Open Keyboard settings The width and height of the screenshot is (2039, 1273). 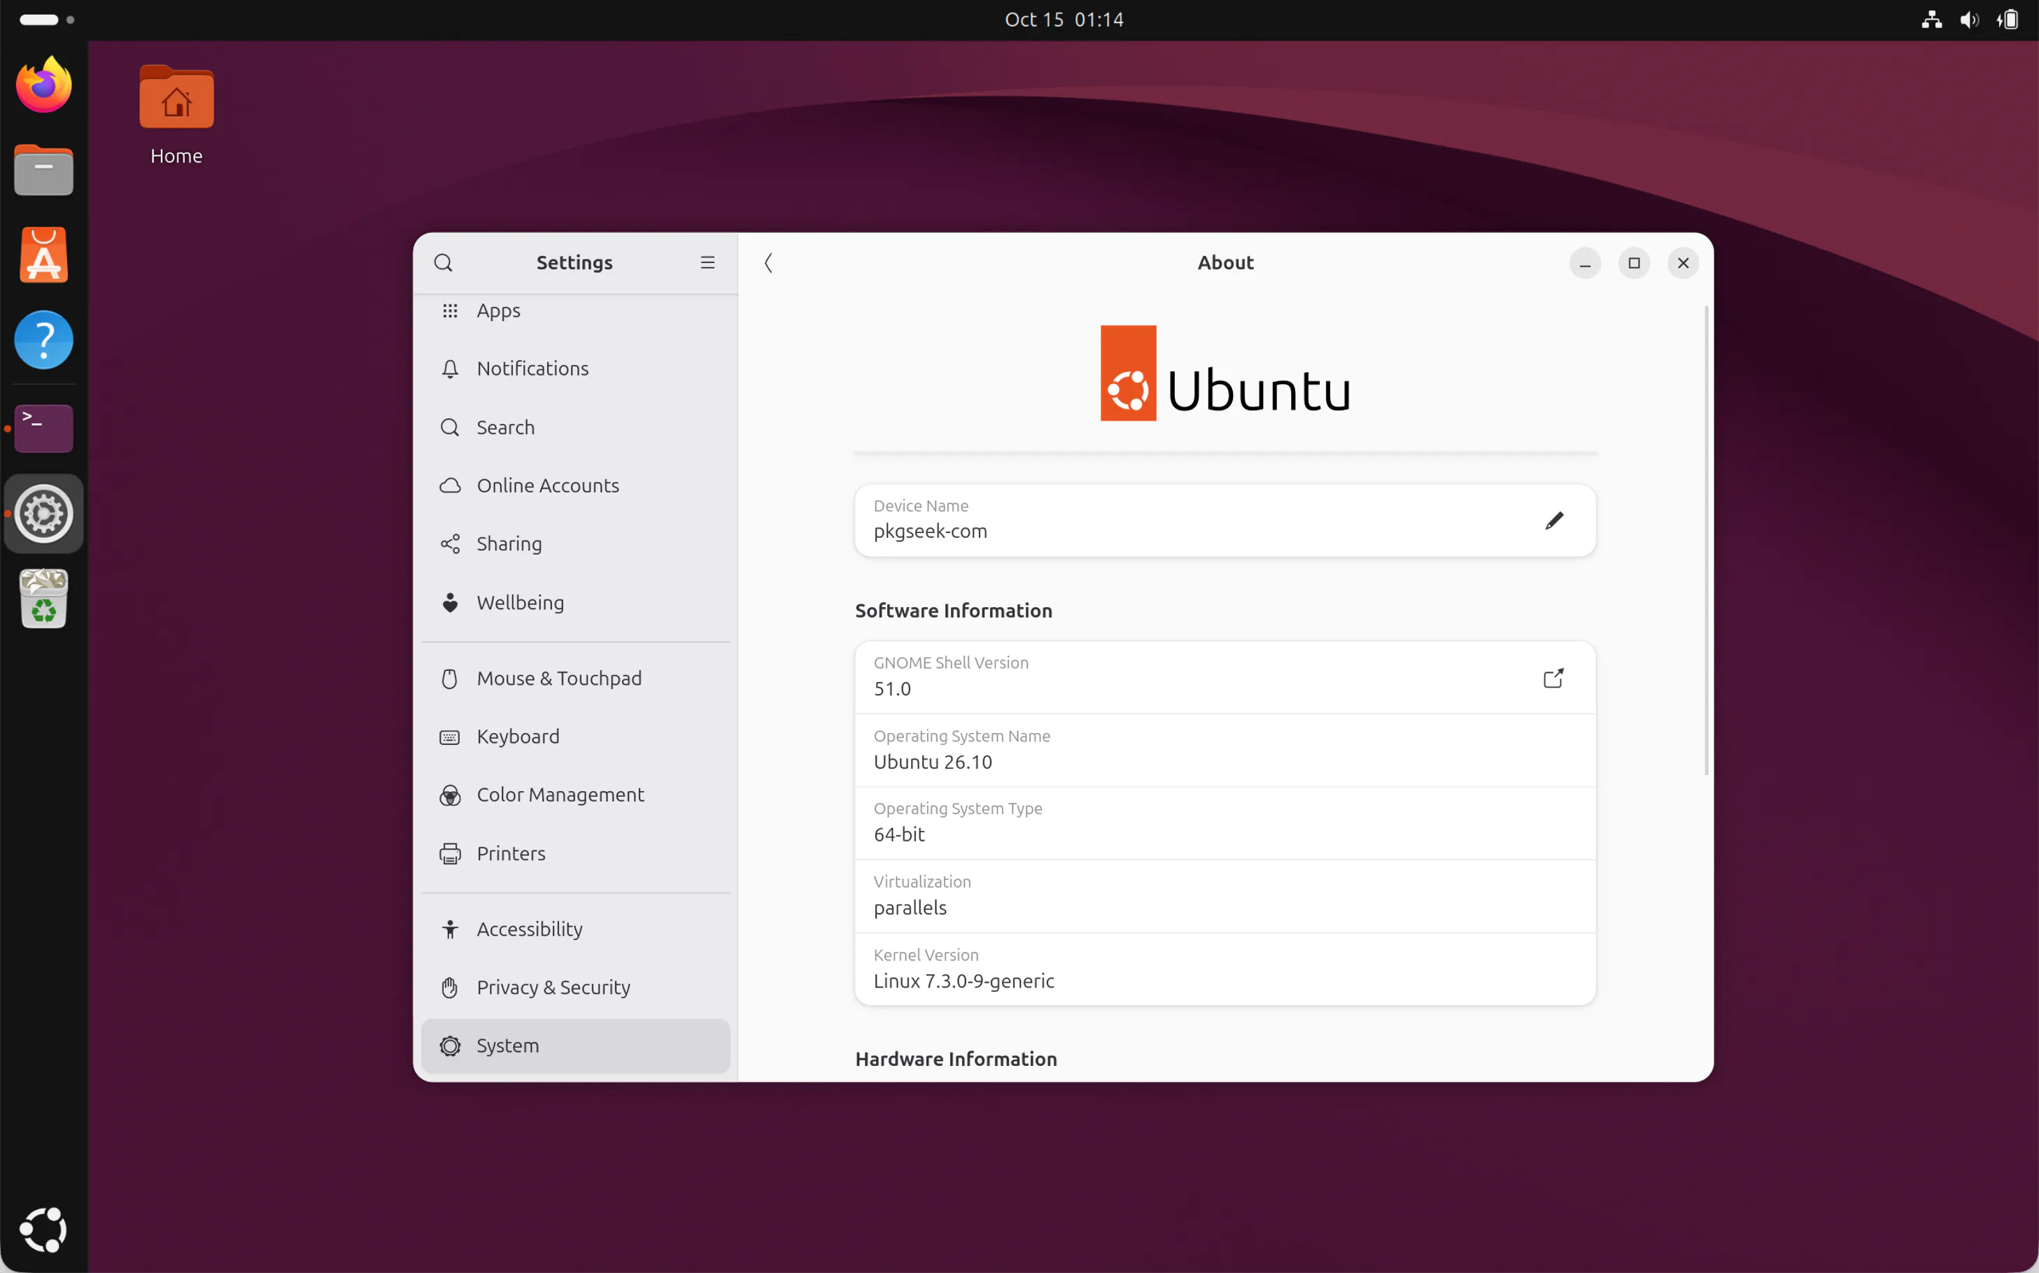pyautogui.click(x=575, y=737)
